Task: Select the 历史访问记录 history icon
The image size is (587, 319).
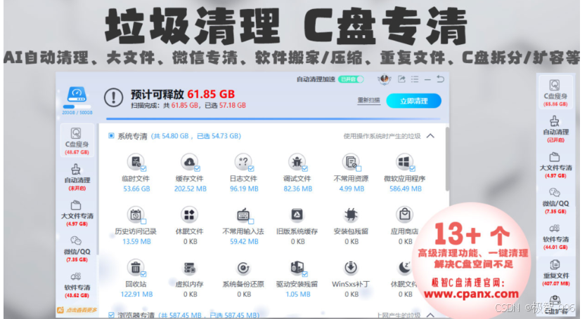Action: (136, 215)
